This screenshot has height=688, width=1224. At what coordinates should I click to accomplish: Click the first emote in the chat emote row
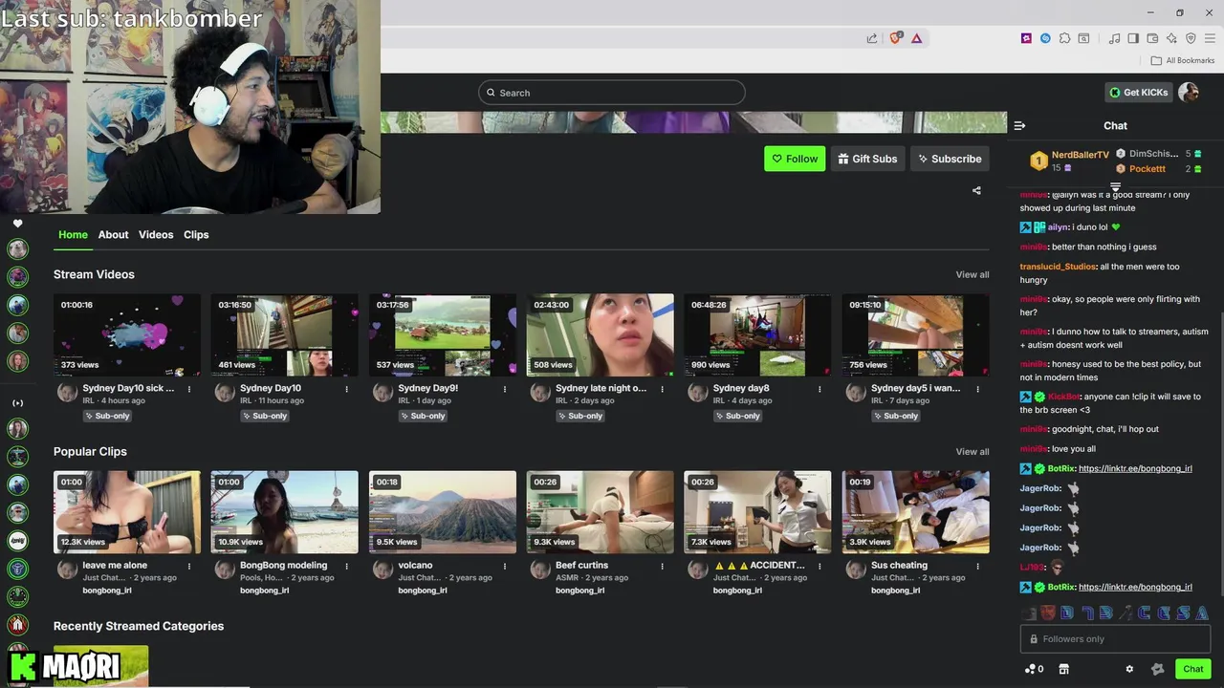[x=1030, y=613]
